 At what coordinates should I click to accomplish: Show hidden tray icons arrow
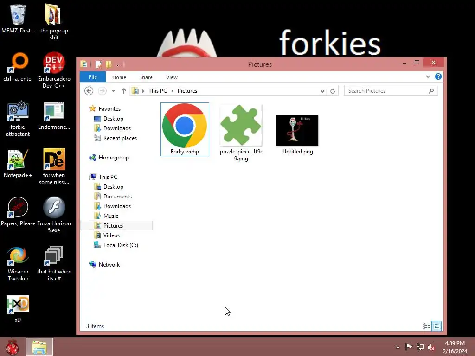[398, 347]
